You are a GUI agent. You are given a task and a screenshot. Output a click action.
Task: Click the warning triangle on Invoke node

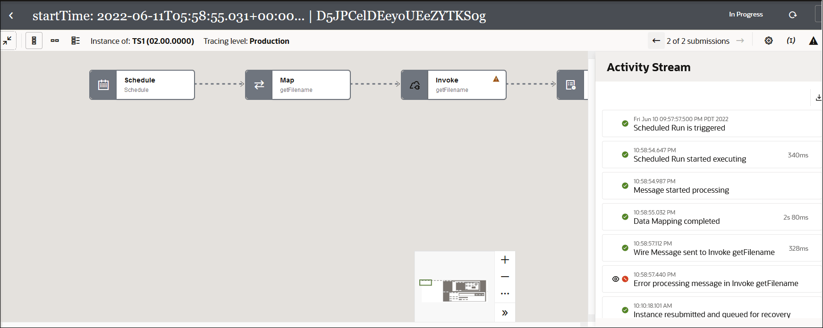coord(496,79)
